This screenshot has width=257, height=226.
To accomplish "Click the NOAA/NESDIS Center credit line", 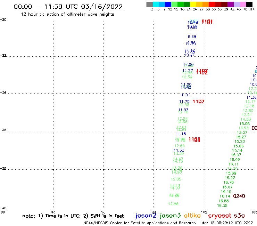I will (140, 223).
